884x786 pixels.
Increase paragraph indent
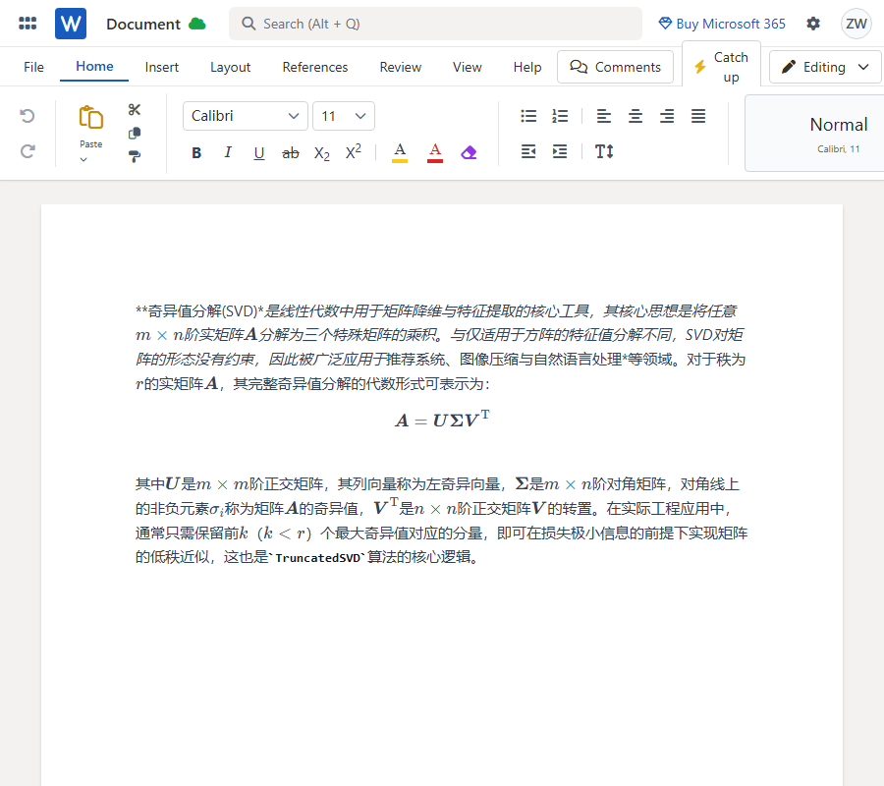click(560, 151)
